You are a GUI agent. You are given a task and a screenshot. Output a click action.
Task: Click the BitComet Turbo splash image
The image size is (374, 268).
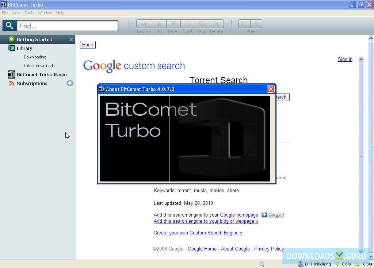185,138
